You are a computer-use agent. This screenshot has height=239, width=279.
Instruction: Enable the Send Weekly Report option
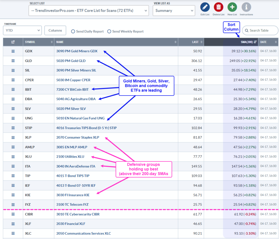click(109, 31)
